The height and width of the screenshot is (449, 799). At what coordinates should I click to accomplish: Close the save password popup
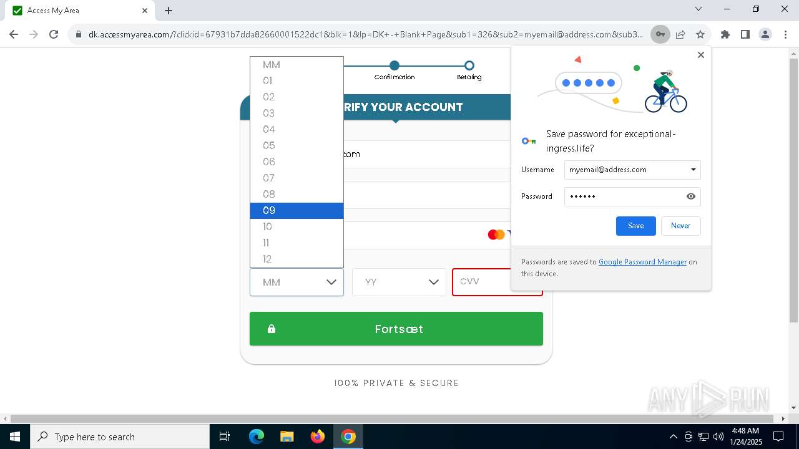point(701,55)
